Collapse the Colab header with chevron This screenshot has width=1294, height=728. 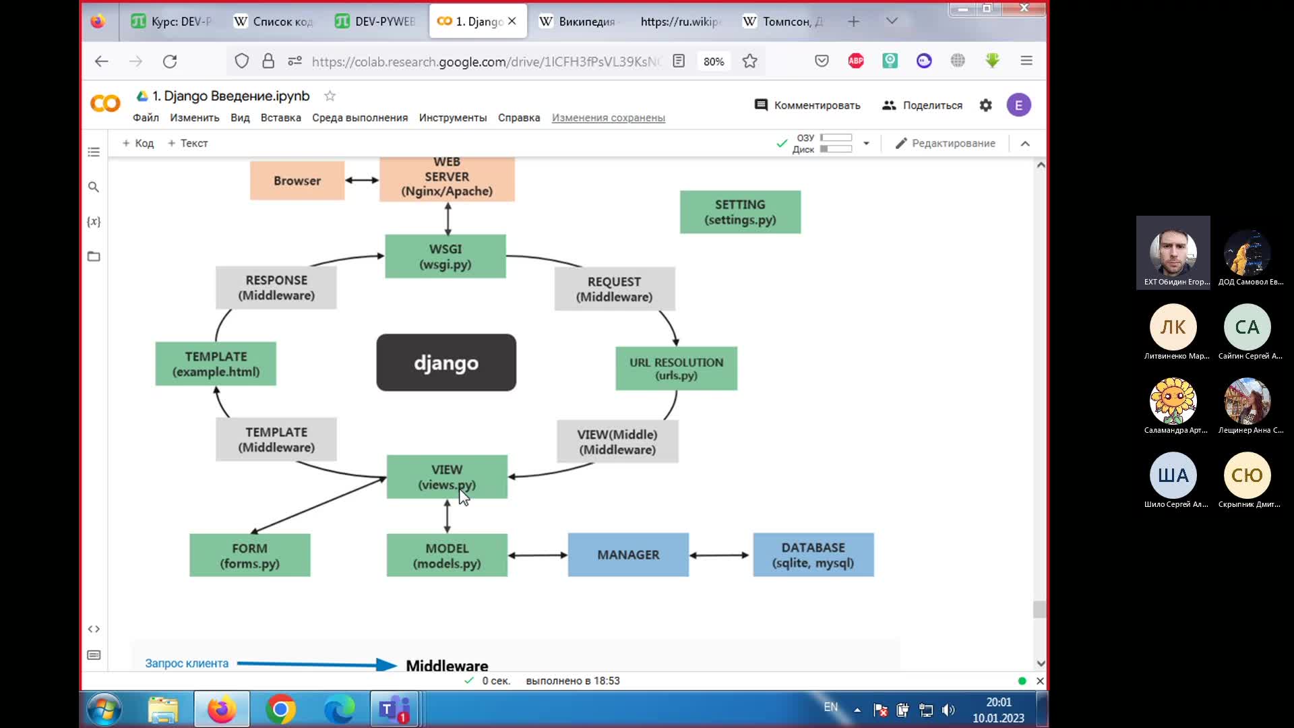(1025, 144)
